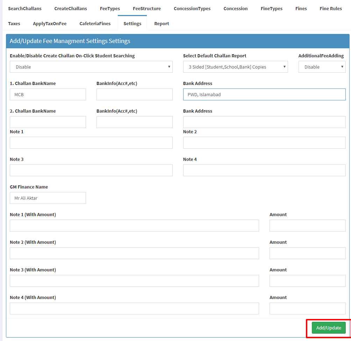This screenshot has height=341, width=351.
Task: Click Note 4 (With Amount) field
Action: (134, 308)
